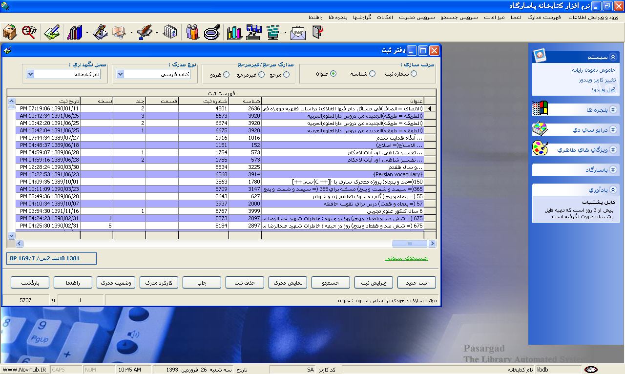Click the feather quill and inkwell icon
Image resolution: width=625 pixels, height=374 pixels.
[145, 33]
